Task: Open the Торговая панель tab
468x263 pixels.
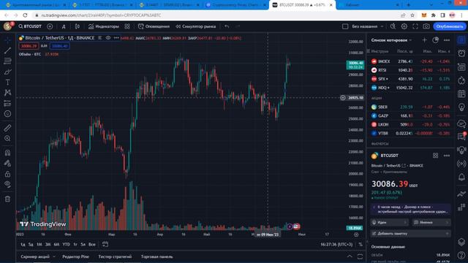Action: pos(156,256)
